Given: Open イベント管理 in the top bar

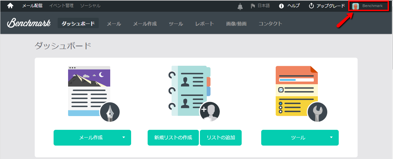Looking at the screenshot, I should click(x=61, y=6).
